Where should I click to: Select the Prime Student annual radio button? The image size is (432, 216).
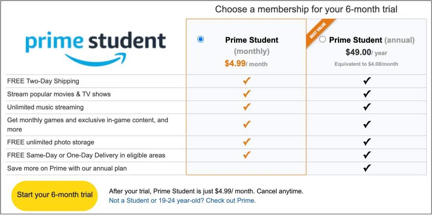click(322, 40)
